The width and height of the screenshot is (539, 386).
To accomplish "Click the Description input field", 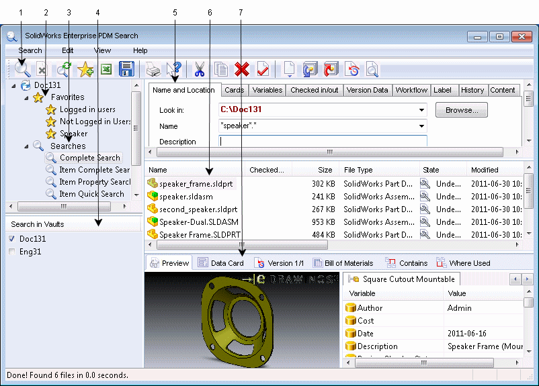I will pos(323,141).
